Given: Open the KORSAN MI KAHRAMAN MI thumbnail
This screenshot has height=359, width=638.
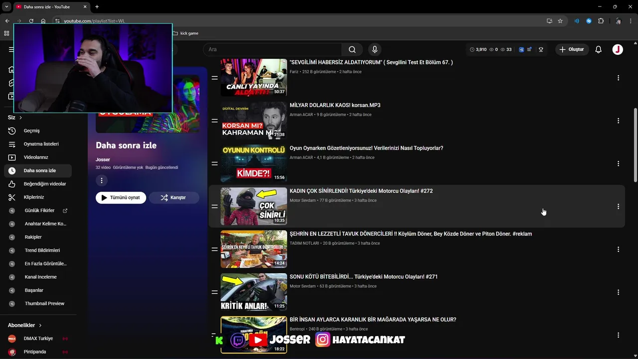Looking at the screenshot, I should point(254,121).
